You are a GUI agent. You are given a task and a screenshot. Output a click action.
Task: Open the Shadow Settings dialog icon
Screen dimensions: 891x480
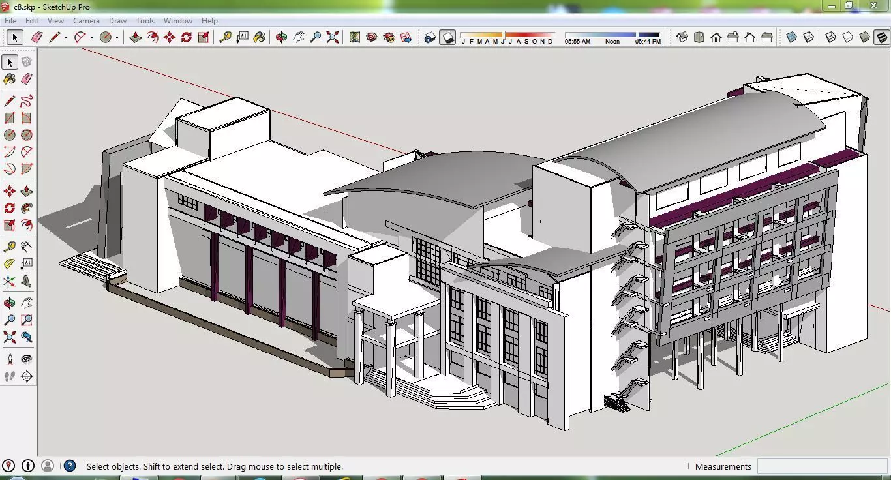[x=430, y=37]
